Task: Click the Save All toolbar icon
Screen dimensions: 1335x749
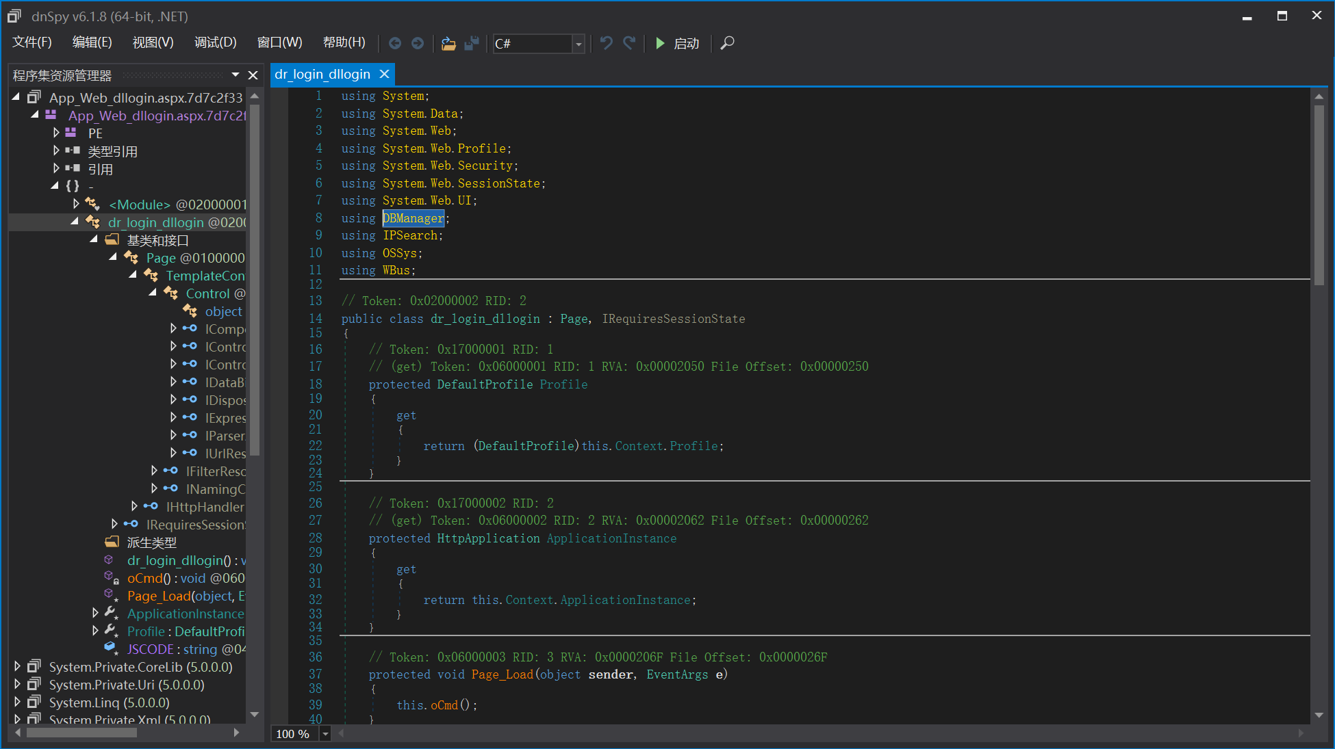Action: click(x=472, y=43)
